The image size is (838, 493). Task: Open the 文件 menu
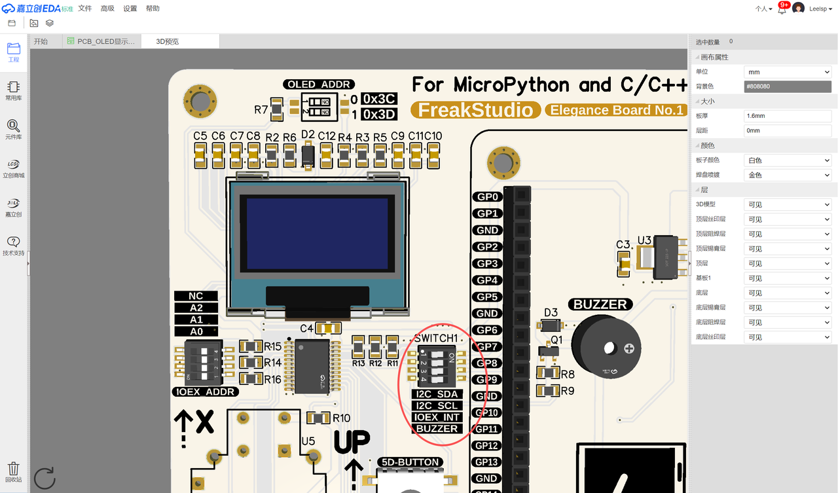(85, 9)
